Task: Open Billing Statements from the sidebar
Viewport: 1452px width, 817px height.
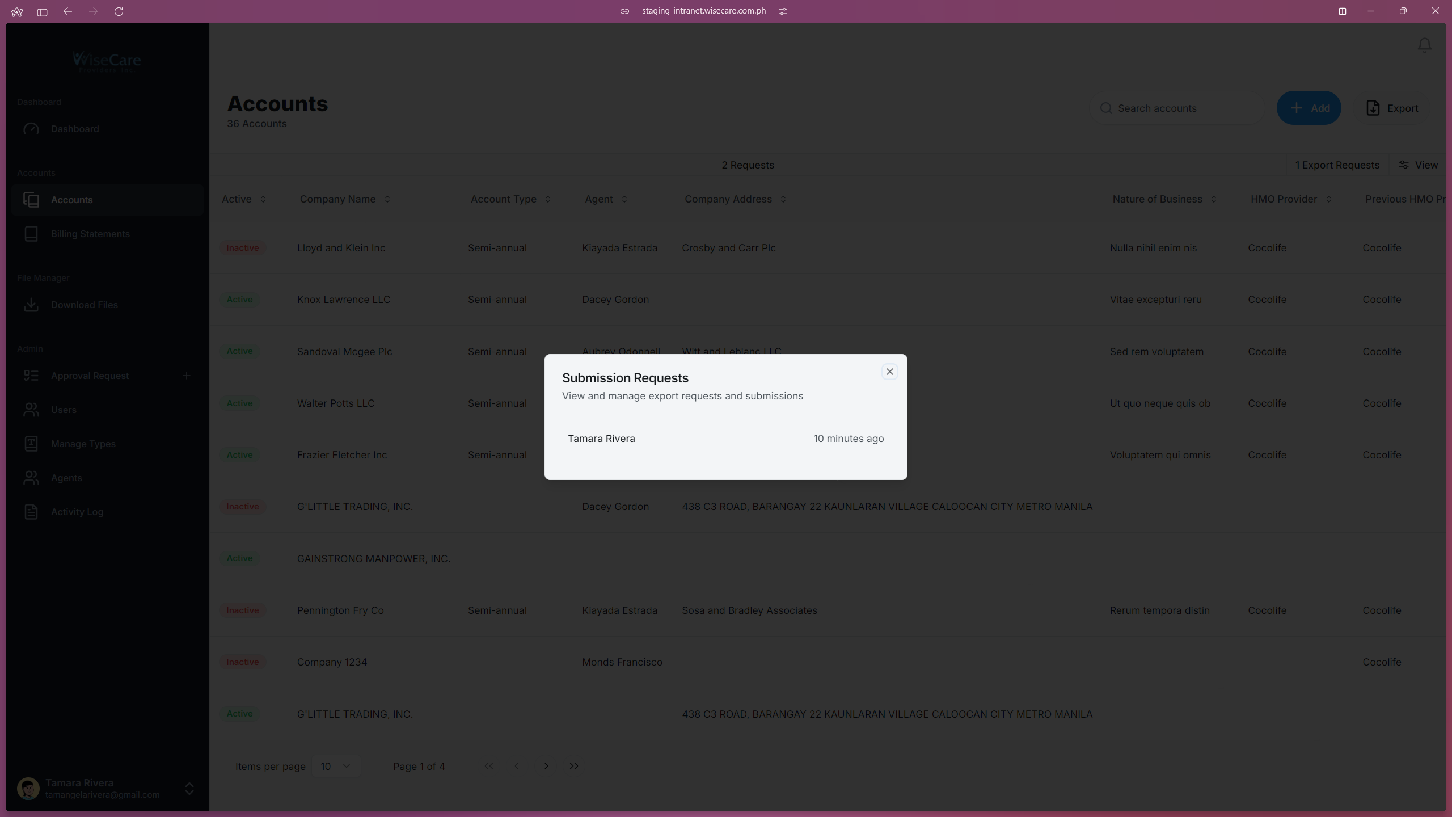Action: [x=90, y=233]
